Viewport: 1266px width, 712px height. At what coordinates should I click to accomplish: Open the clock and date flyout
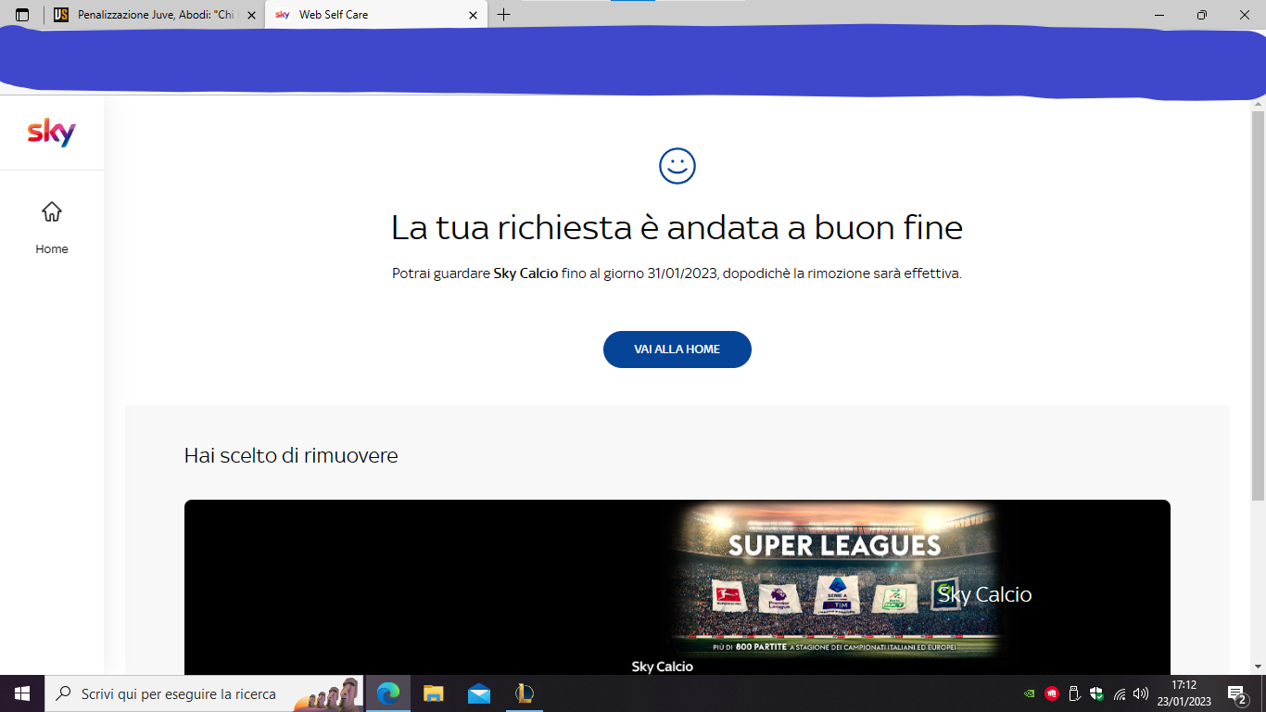coord(1184,693)
